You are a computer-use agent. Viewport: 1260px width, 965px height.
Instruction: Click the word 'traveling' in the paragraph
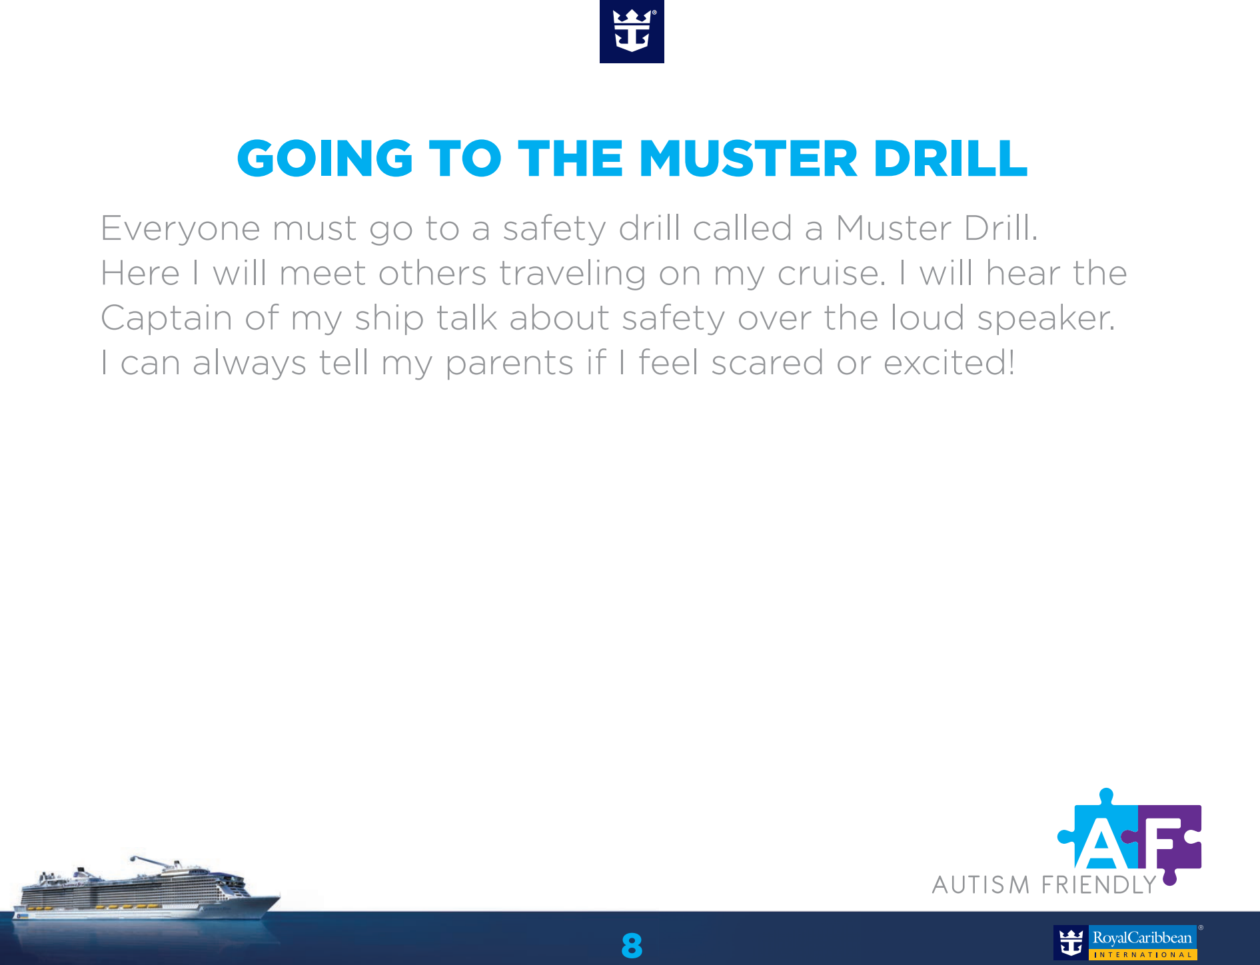pos(572,274)
